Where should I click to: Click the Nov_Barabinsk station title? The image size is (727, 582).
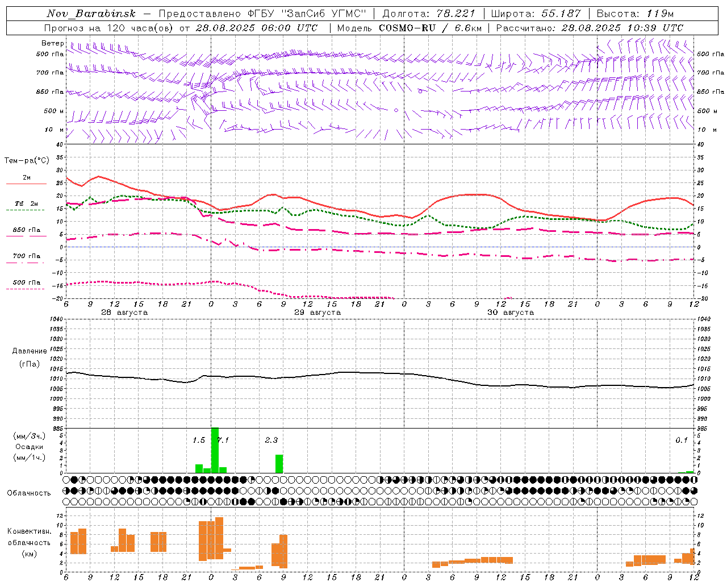click(x=91, y=14)
